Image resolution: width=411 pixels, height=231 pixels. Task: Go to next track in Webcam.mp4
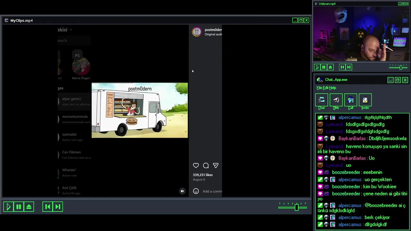pyautogui.click(x=349, y=67)
